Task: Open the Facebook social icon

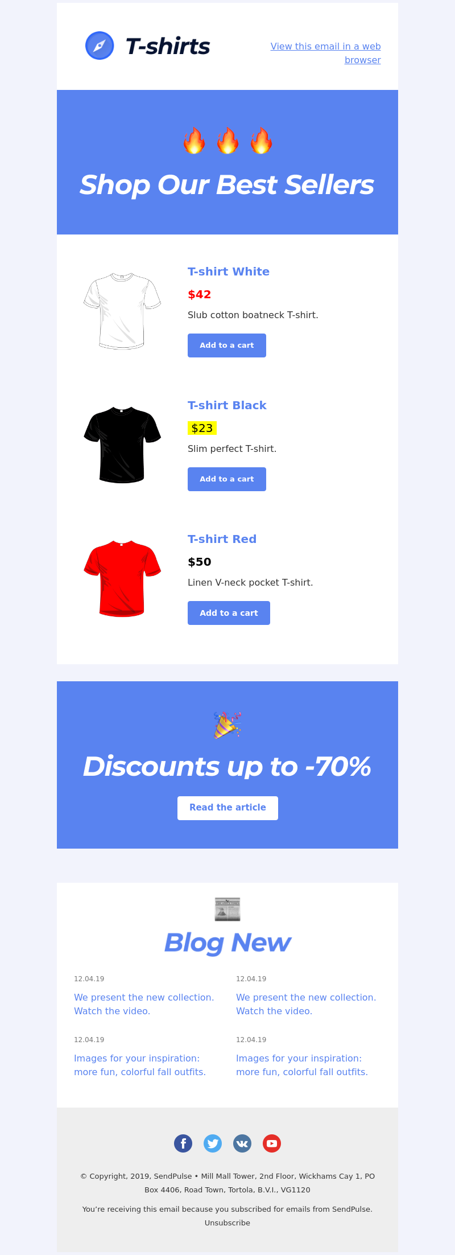Action: (183, 1143)
